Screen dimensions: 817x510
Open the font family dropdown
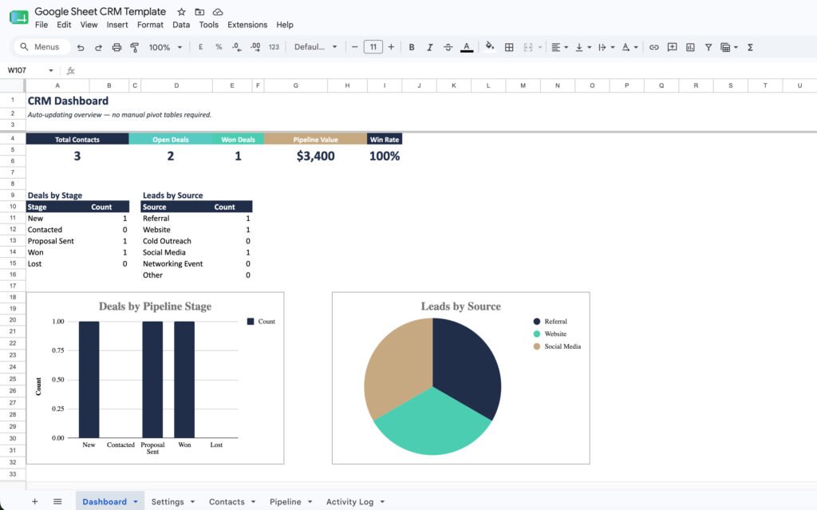click(x=316, y=47)
